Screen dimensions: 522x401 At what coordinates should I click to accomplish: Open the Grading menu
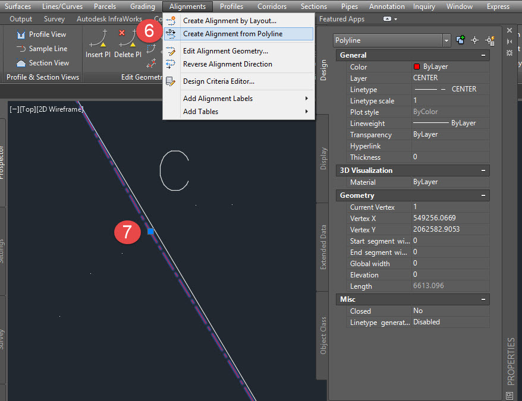(143, 7)
